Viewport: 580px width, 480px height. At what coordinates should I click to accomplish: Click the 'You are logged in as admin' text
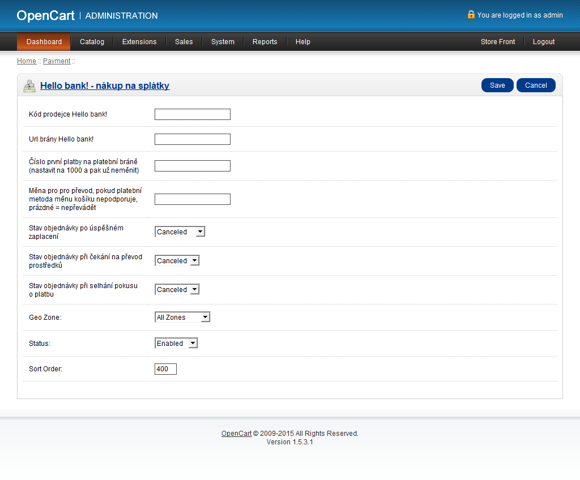tap(520, 15)
